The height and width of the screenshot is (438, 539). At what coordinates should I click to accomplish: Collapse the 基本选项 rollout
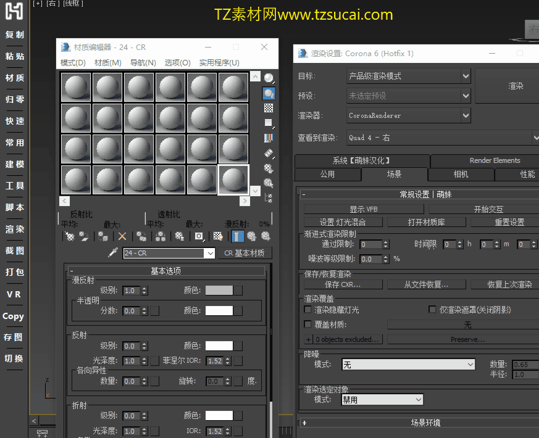[166, 271]
